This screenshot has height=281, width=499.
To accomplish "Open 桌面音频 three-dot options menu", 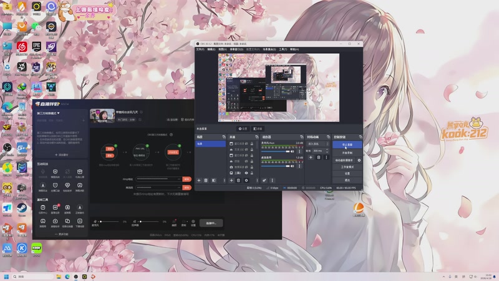I will pyautogui.click(x=299, y=166).
